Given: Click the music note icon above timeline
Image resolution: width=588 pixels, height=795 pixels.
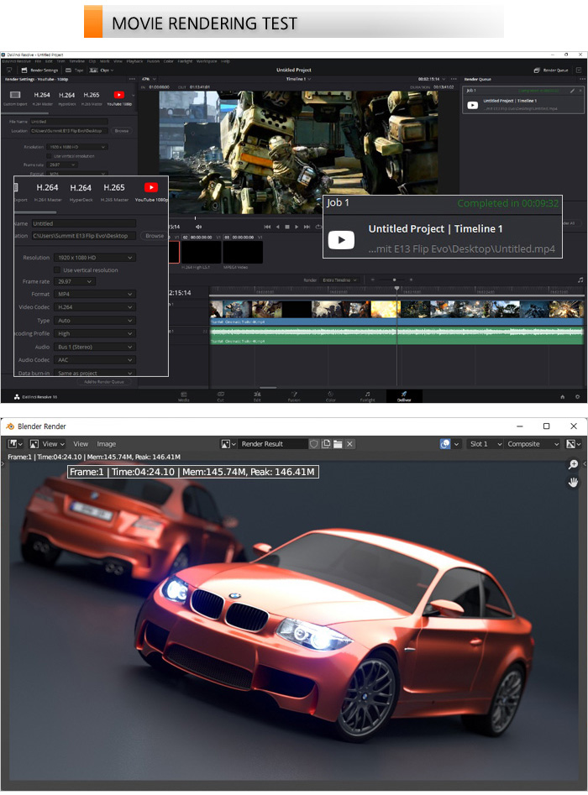Looking at the screenshot, I should pos(580,280).
